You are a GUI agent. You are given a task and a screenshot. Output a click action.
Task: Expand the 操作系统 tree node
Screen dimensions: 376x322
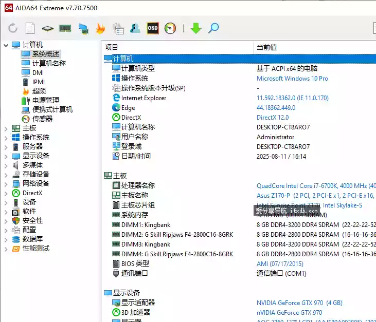tap(6, 138)
